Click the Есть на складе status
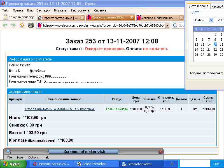224x168 pixels. [117, 109]
